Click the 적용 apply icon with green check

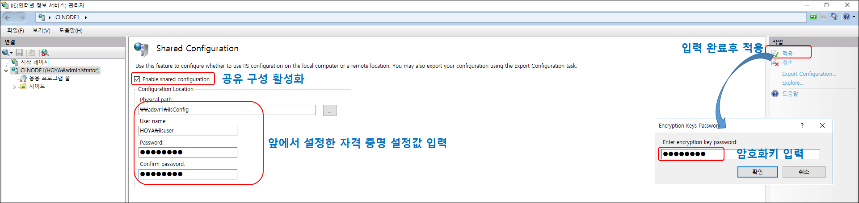click(x=775, y=54)
